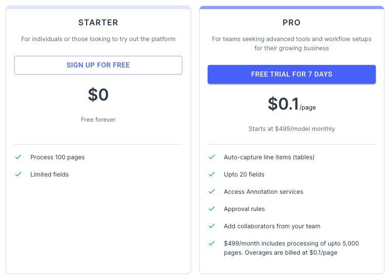This screenshot has width=390, height=278.
Task: Click checkmark beside $499/month includes processing
Action: pos(212,243)
